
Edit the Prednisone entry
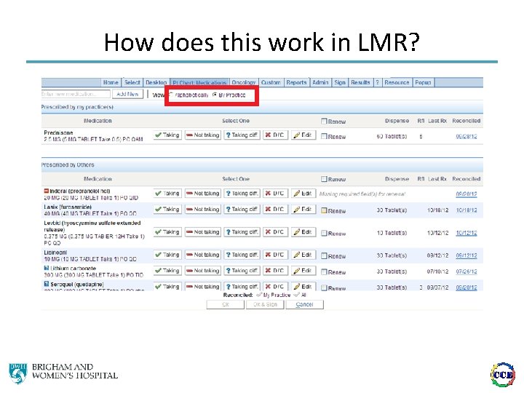pyautogui.click(x=303, y=135)
